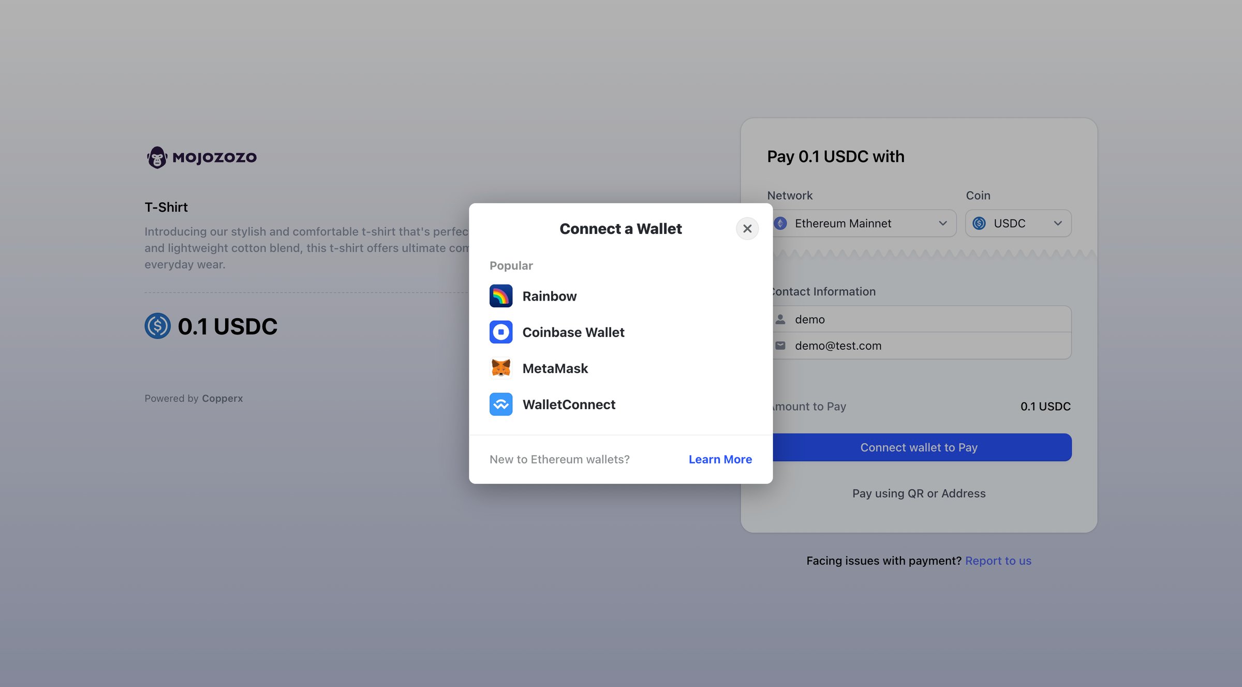The width and height of the screenshot is (1242, 687).
Task: Click the person icon in name field
Action: tap(780, 319)
